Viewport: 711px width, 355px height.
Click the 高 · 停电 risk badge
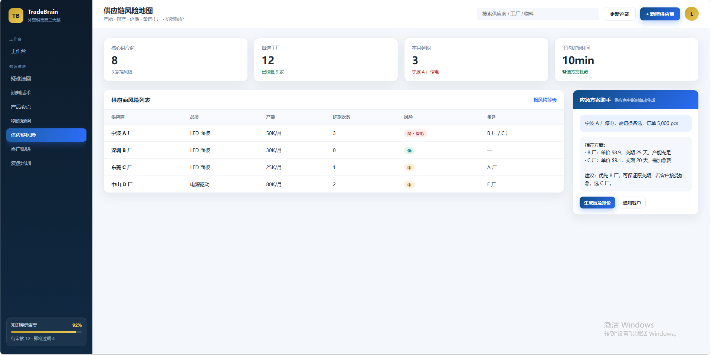(x=415, y=134)
